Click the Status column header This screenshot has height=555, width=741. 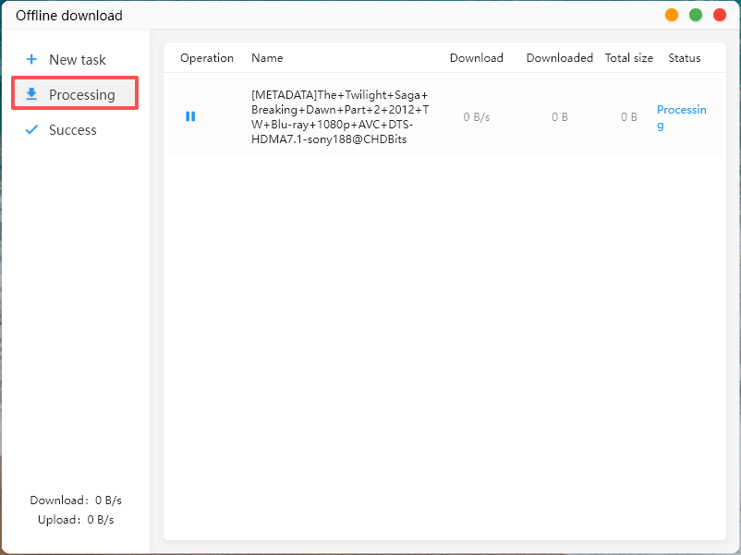685,57
